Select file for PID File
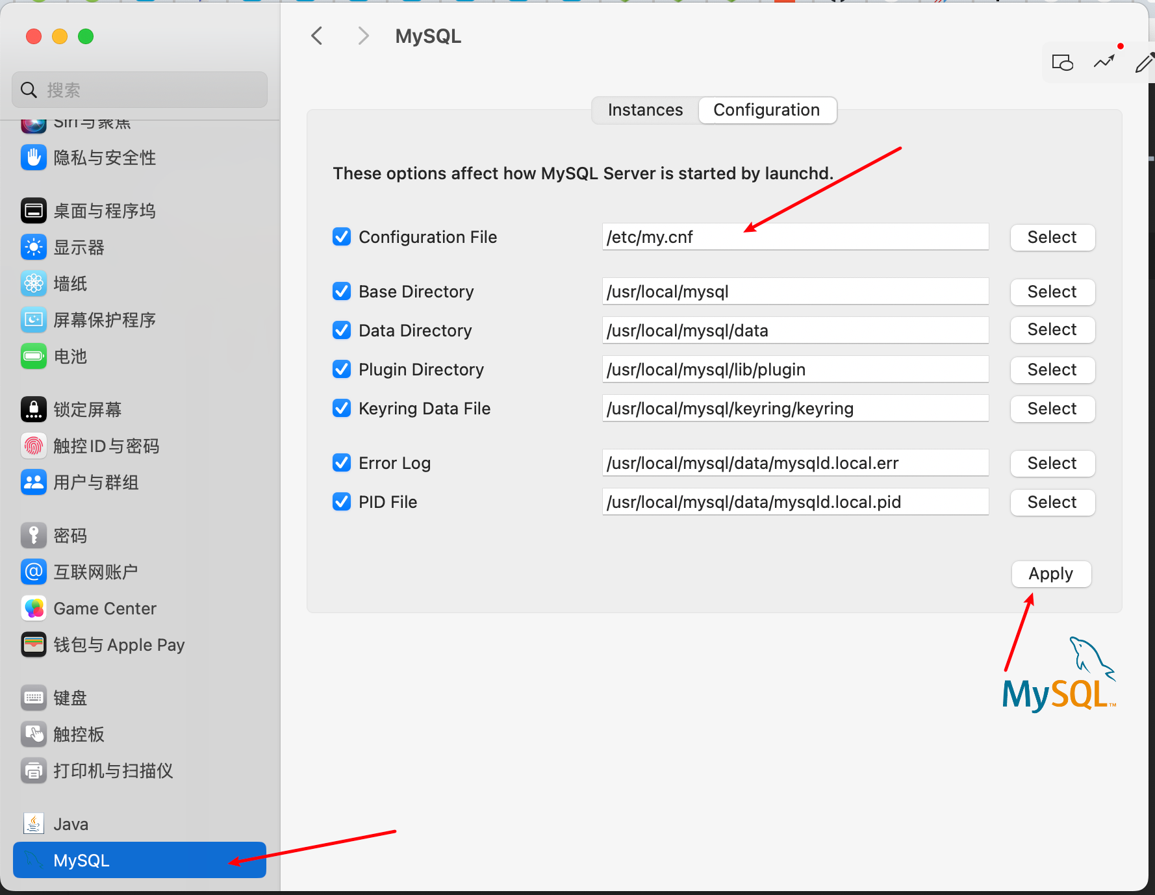1155x895 pixels. (x=1052, y=502)
